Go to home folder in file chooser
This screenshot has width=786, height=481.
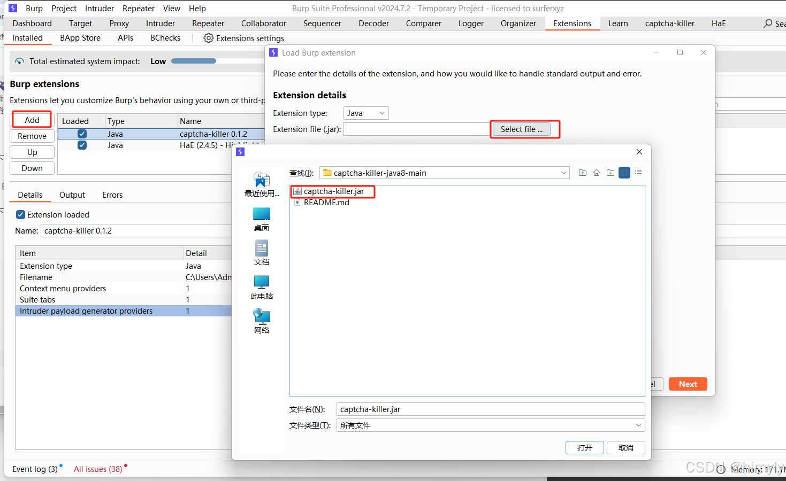point(597,173)
